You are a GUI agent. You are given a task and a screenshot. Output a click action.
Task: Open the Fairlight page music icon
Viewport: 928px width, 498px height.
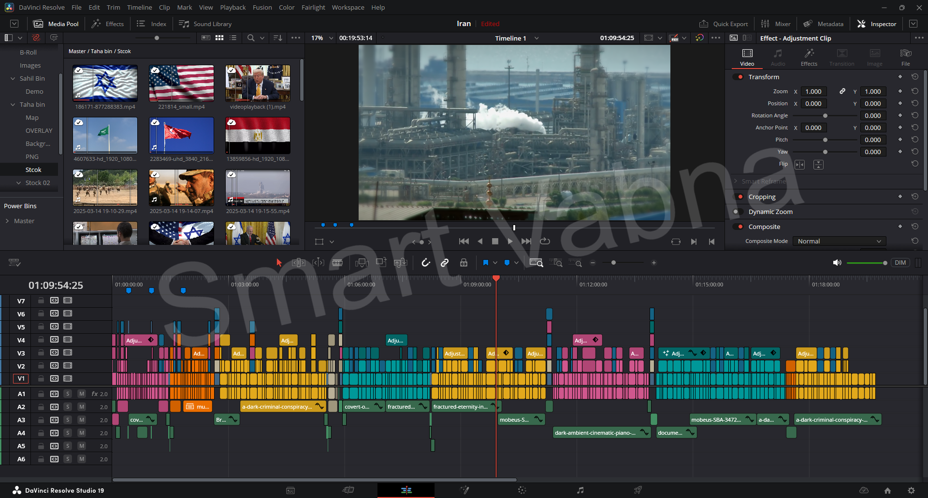click(x=580, y=490)
